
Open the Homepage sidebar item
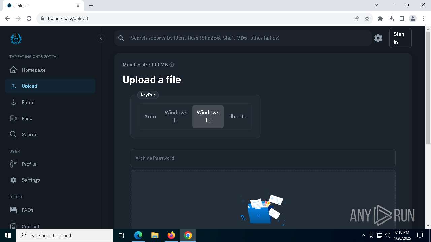[x=51, y=70]
